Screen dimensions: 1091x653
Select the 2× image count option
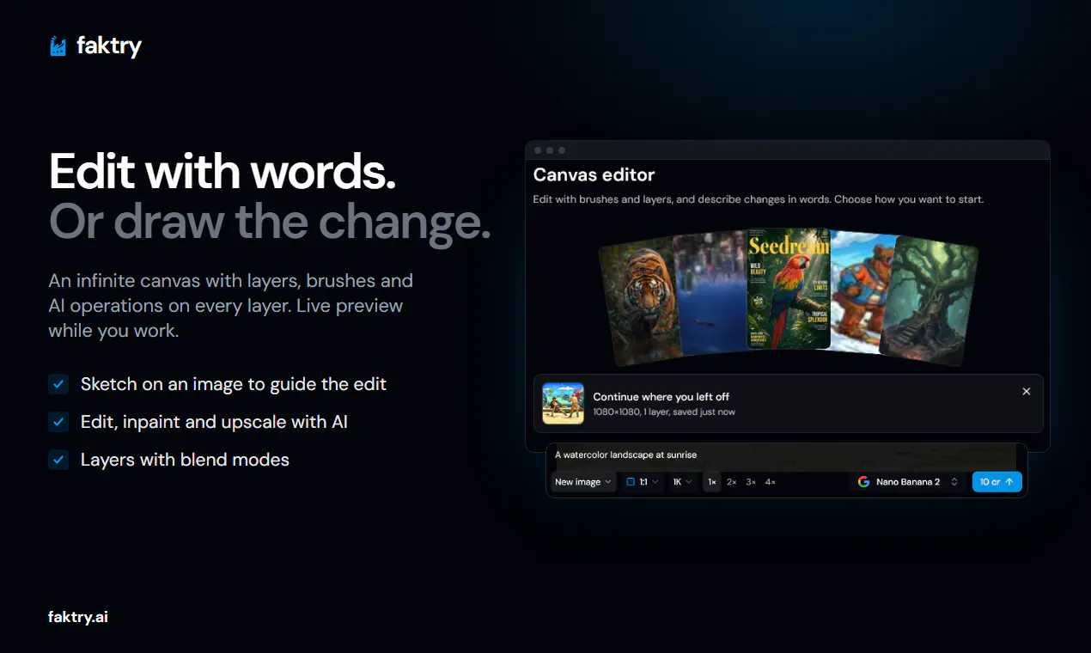(x=732, y=482)
